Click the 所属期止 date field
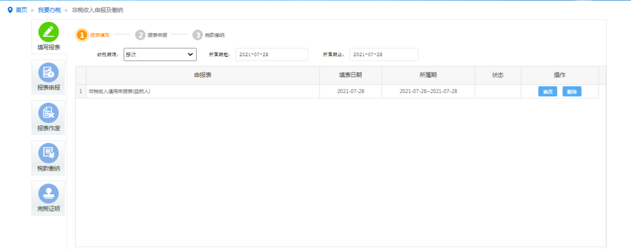This screenshot has height=250, width=631. point(384,55)
